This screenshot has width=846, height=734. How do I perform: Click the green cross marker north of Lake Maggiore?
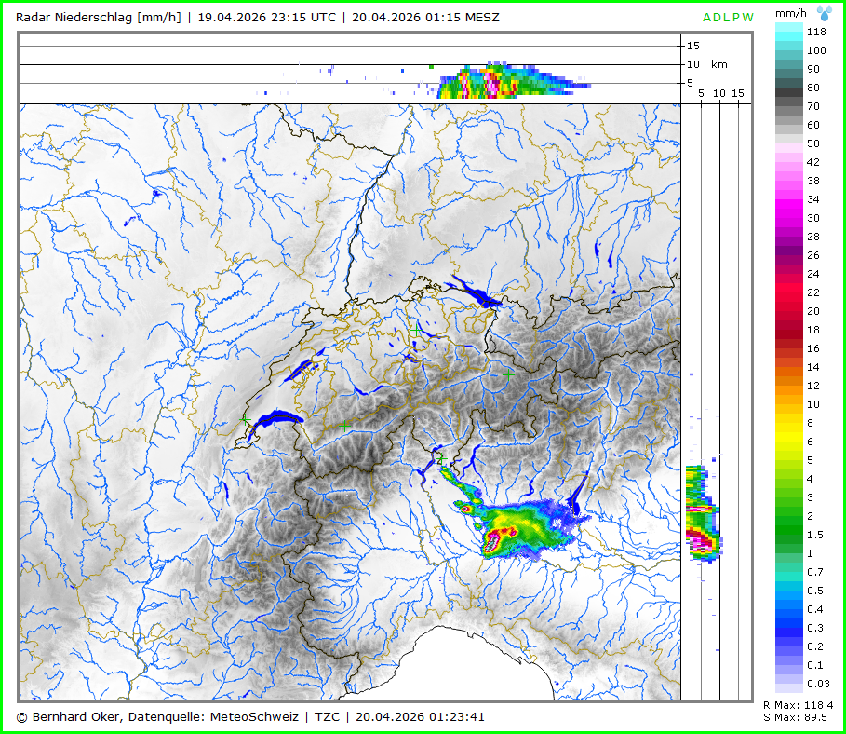coord(440,457)
